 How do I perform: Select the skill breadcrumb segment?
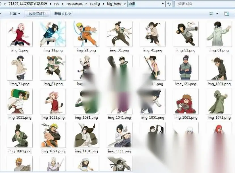132,4
